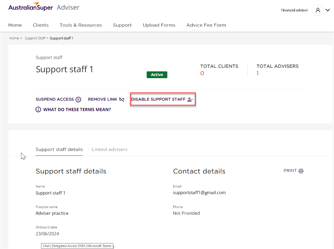Select email supportstaff1@gmail.com
The height and width of the screenshot is (249, 334).
[x=199, y=193]
